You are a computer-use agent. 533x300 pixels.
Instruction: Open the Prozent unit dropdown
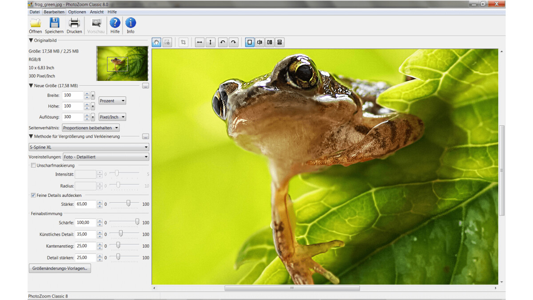click(112, 101)
